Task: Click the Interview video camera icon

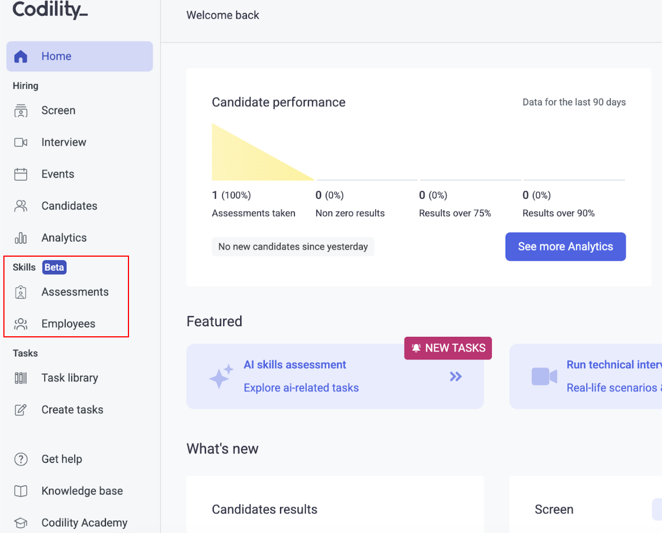Action: [21, 142]
